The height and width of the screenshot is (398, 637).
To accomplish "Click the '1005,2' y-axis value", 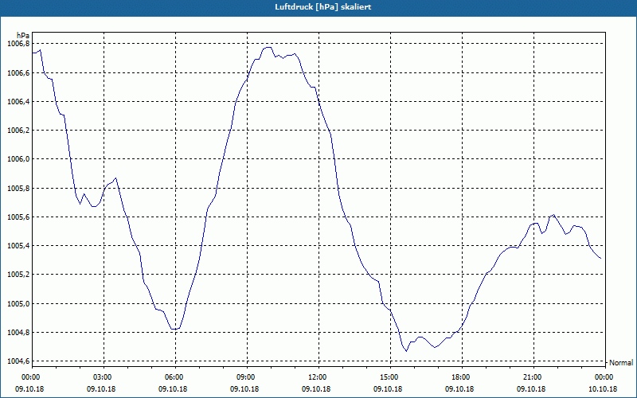I will click(18, 275).
